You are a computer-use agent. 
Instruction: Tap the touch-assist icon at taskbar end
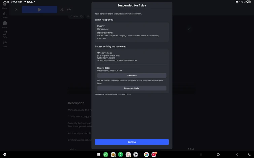point(249,155)
